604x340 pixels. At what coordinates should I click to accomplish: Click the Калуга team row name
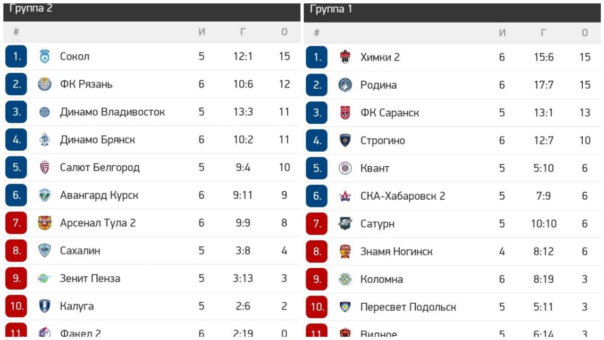pyautogui.click(x=76, y=306)
